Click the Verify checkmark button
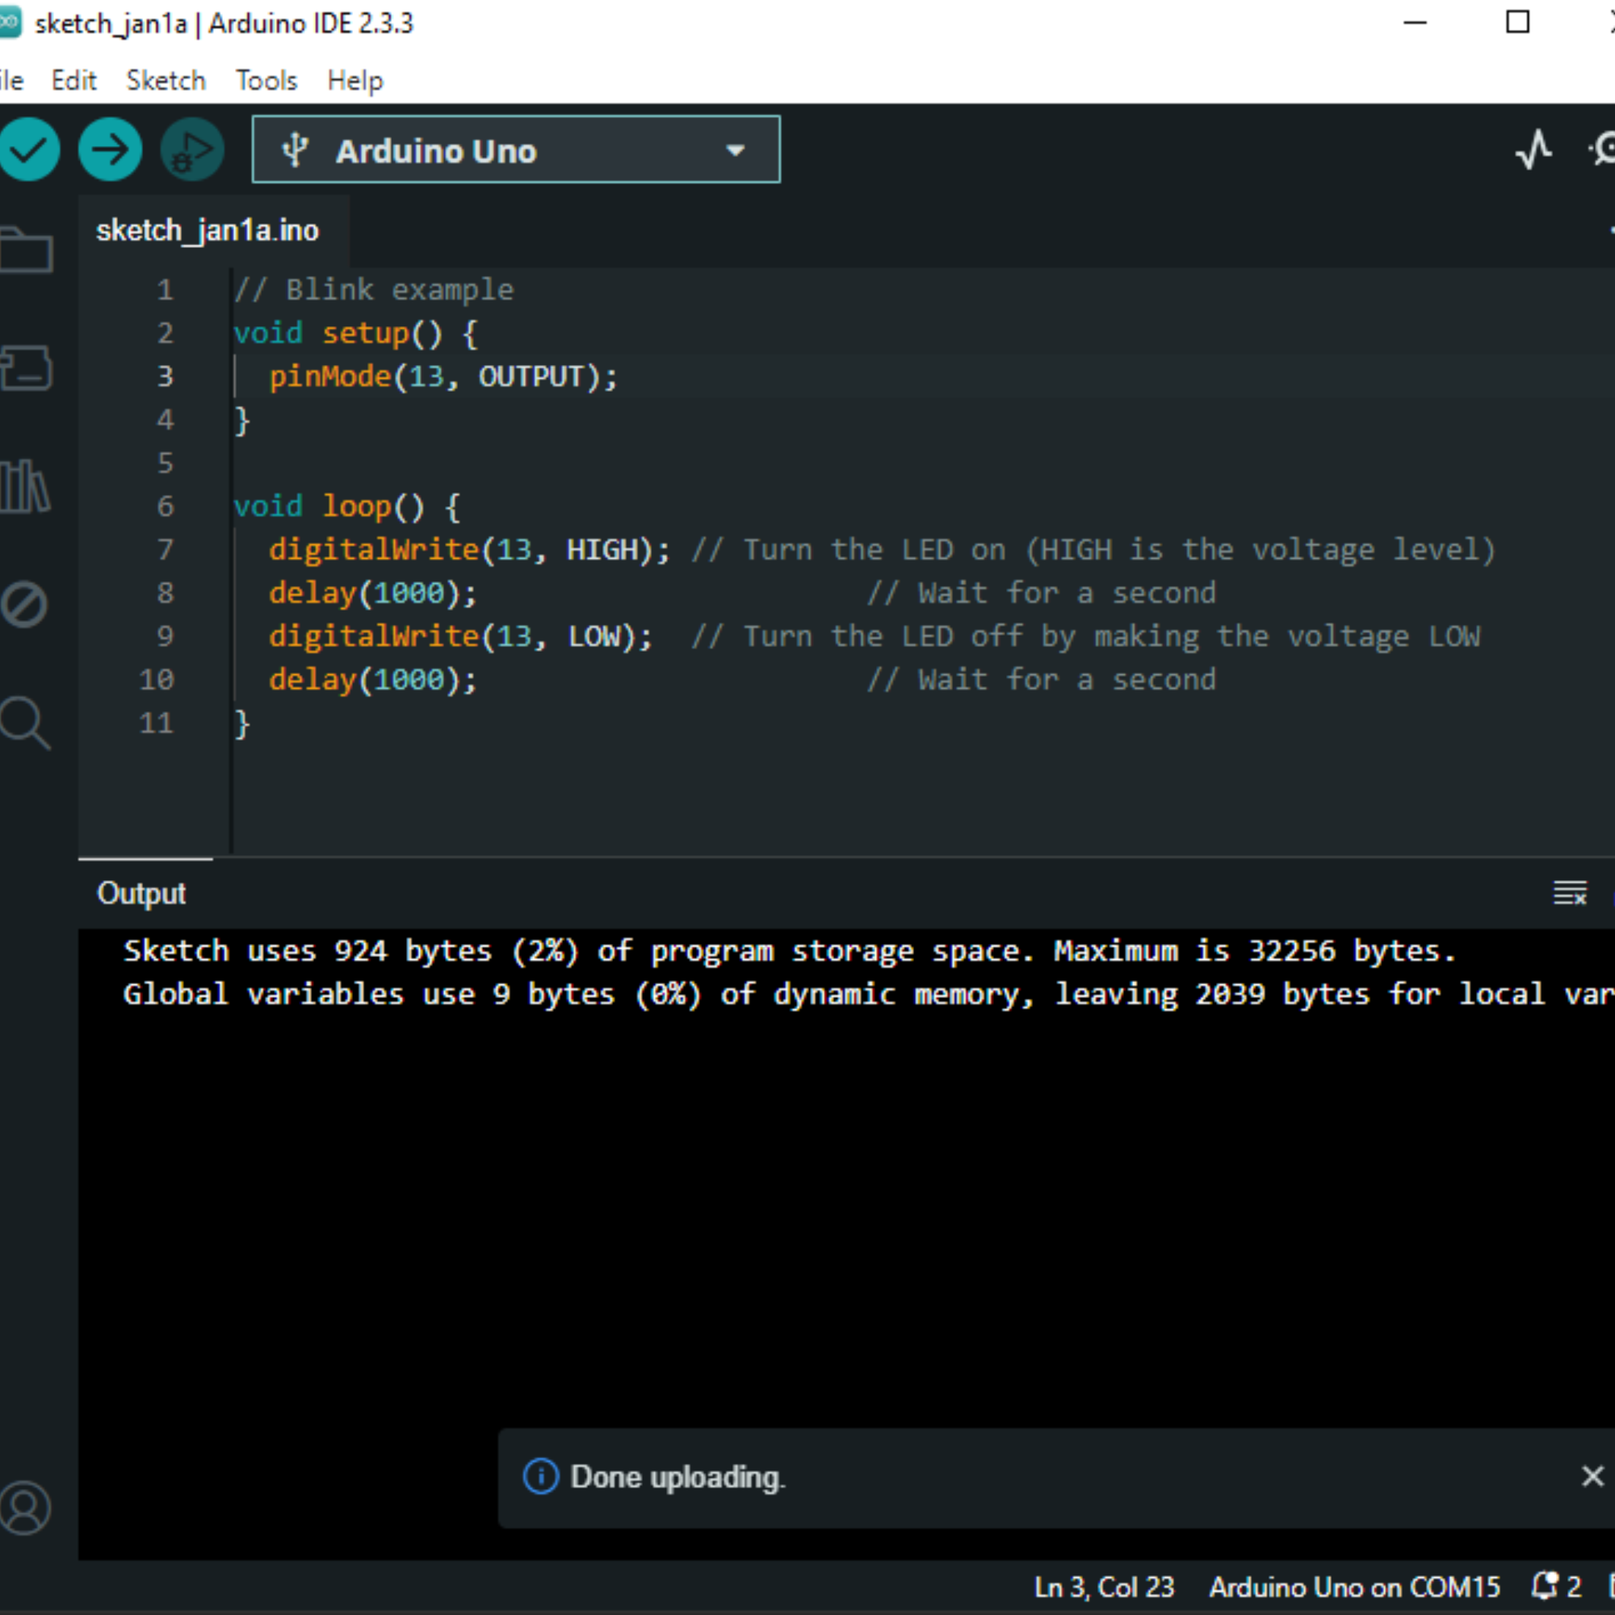This screenshot has width=1615, height=1615. (x=28, y=150)
